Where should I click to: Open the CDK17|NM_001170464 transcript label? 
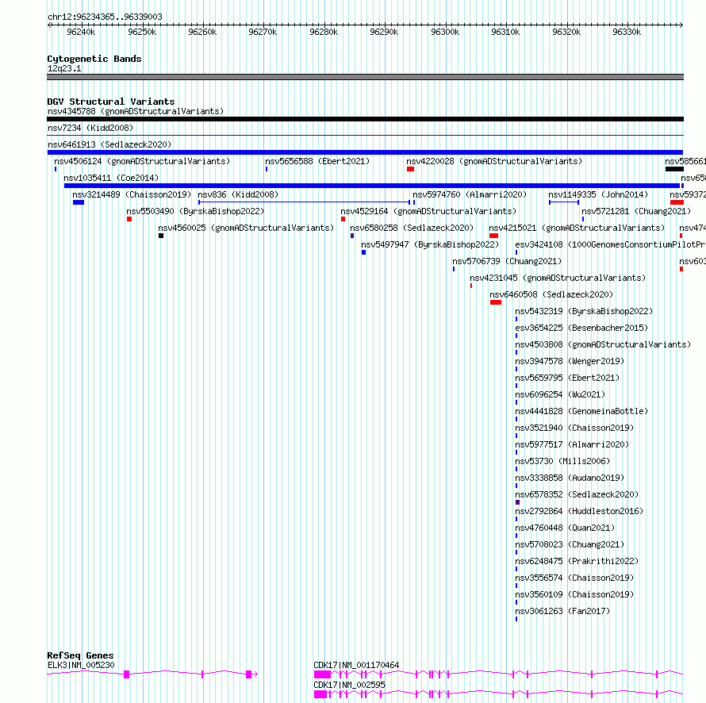[356, 665]
